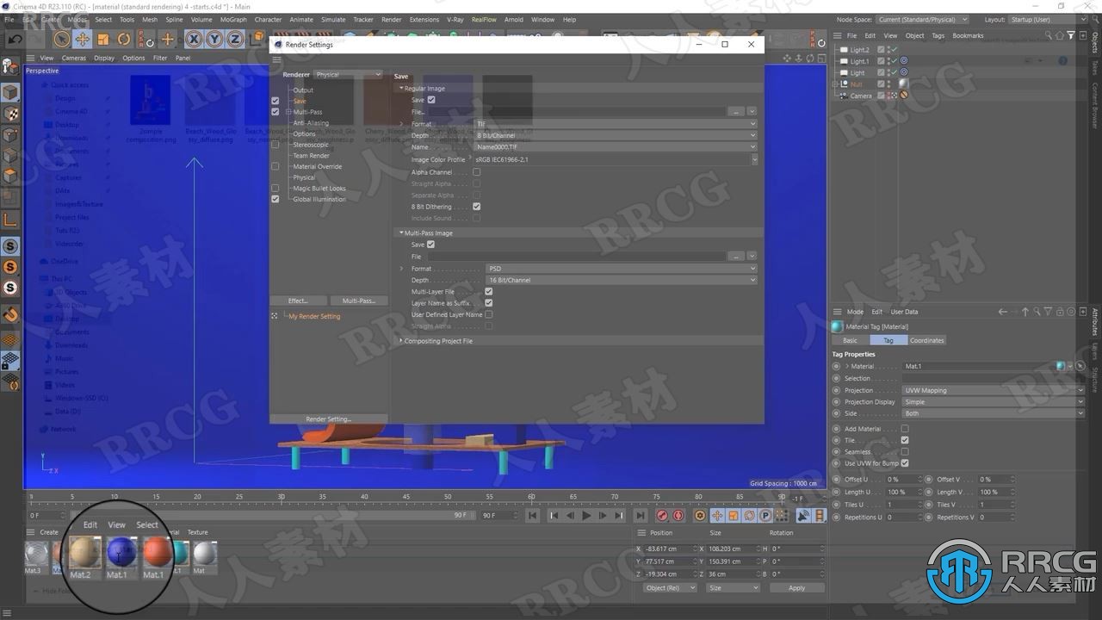Activate the Scale tool in top toolbar
Viewport: 1102px width, 620px height.
coord(103,39)
